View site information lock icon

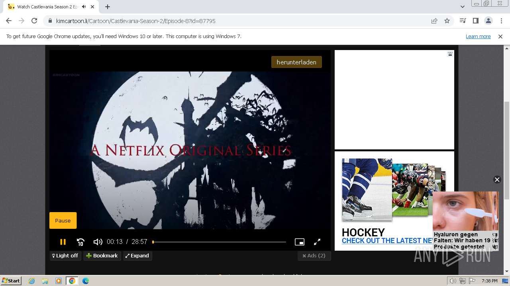50,21
